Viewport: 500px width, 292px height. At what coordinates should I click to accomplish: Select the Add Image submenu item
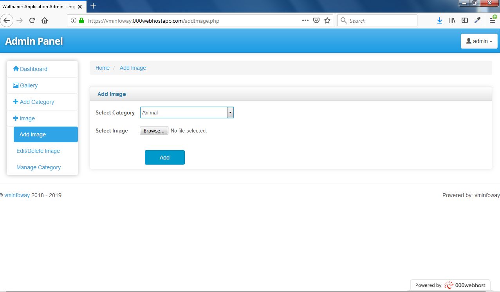click(x=46, y=134)
